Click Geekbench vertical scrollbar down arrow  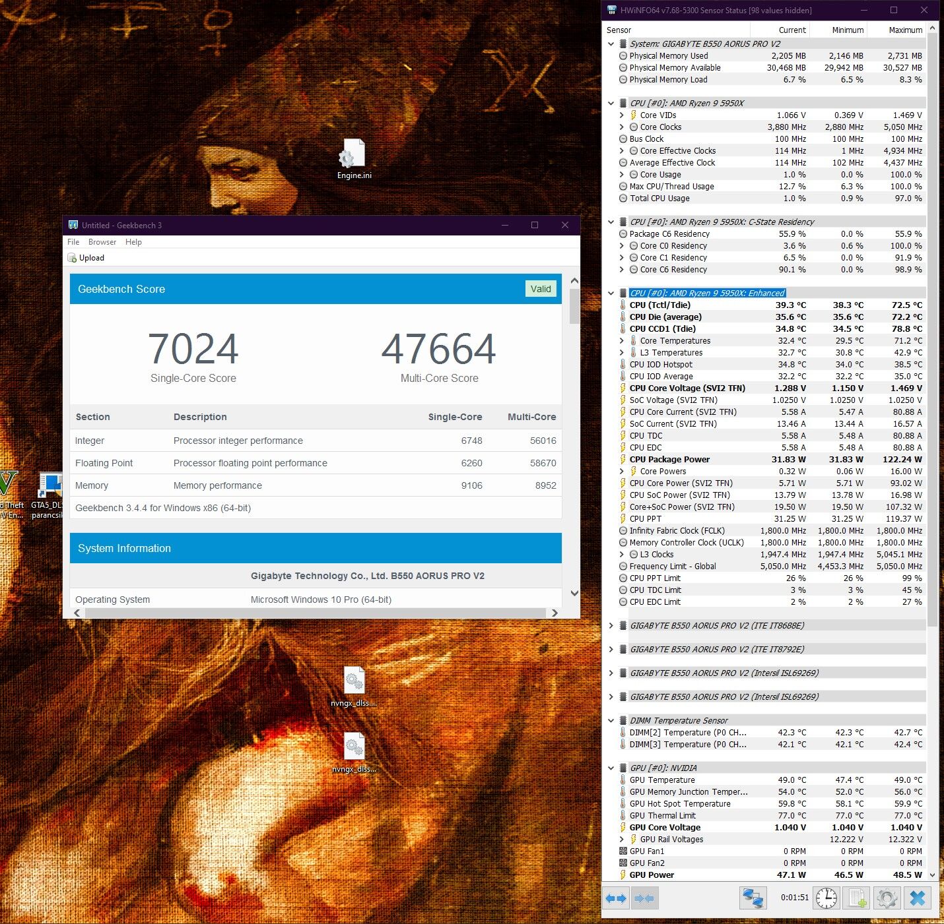(574, 593)
